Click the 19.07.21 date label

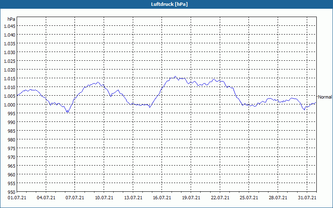191,198
